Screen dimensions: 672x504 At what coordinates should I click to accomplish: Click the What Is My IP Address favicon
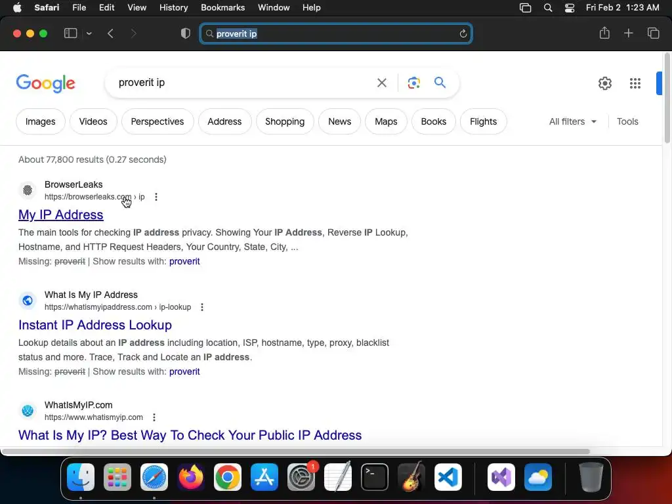click(x=28, y=300)
